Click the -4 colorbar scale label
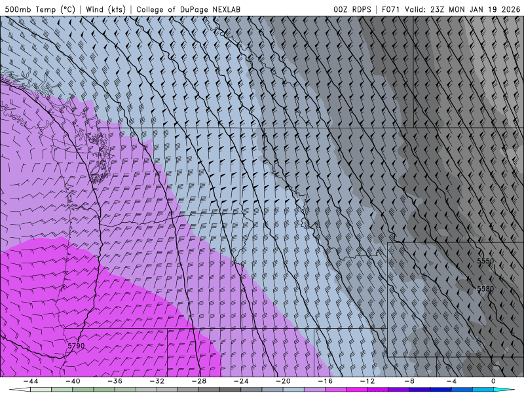Viewport: 524px width, 393px height. 451,381
